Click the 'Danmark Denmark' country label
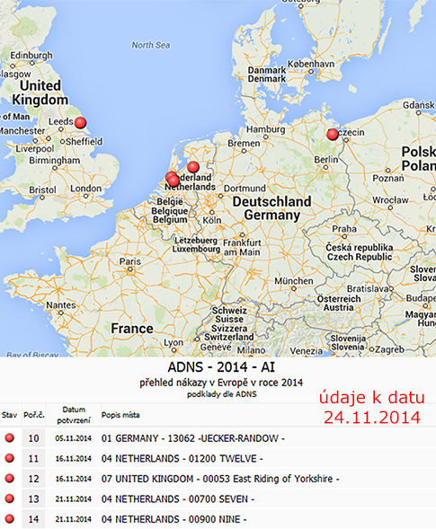Viewport: 436px width, 529px height. tap(267, 75)
